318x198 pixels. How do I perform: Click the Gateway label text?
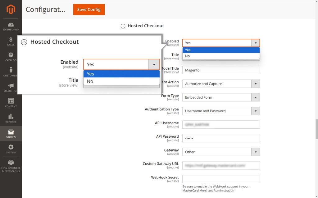click(171, 150)
